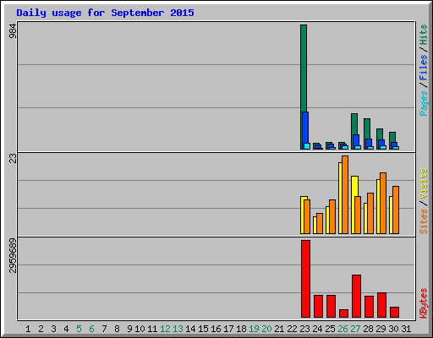Screen dimensions: 433x338
Task: Click day 9 on the x-axis
Action: point(129,329)
